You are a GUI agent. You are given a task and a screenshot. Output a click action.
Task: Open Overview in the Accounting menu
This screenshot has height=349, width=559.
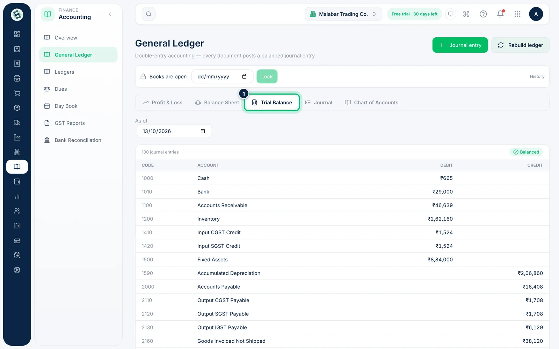78,38
